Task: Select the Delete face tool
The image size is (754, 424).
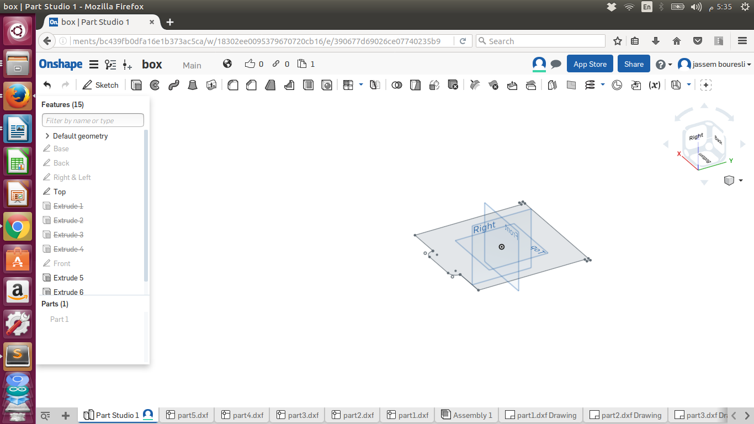Action: point(493,85)
